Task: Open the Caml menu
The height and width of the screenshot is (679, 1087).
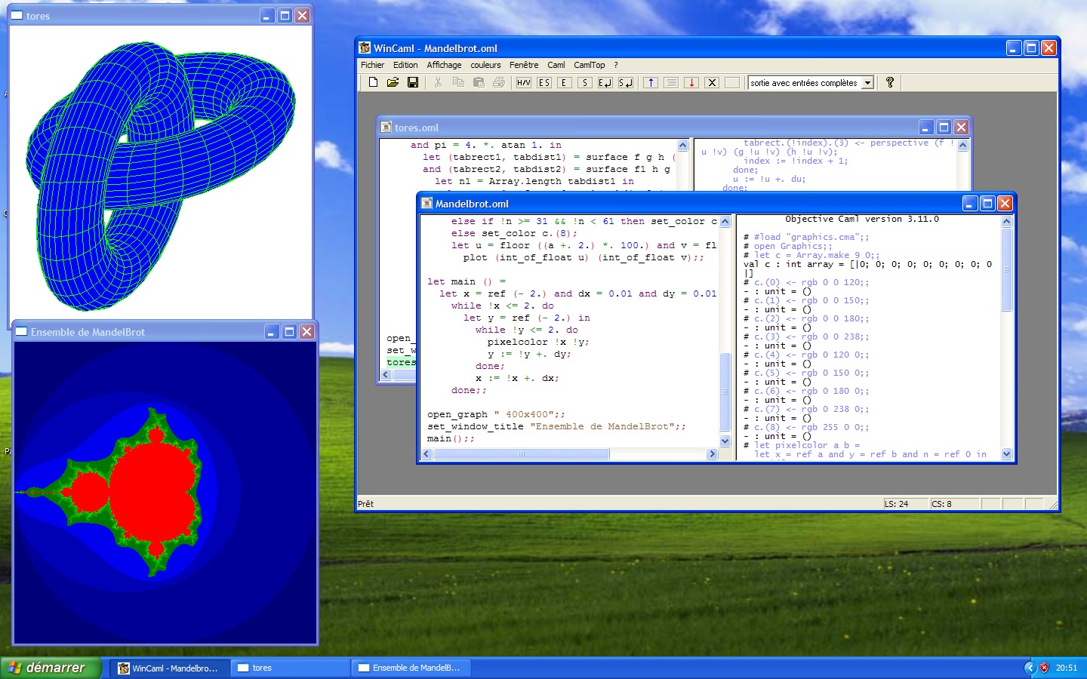Action: (x=556, y=65)
